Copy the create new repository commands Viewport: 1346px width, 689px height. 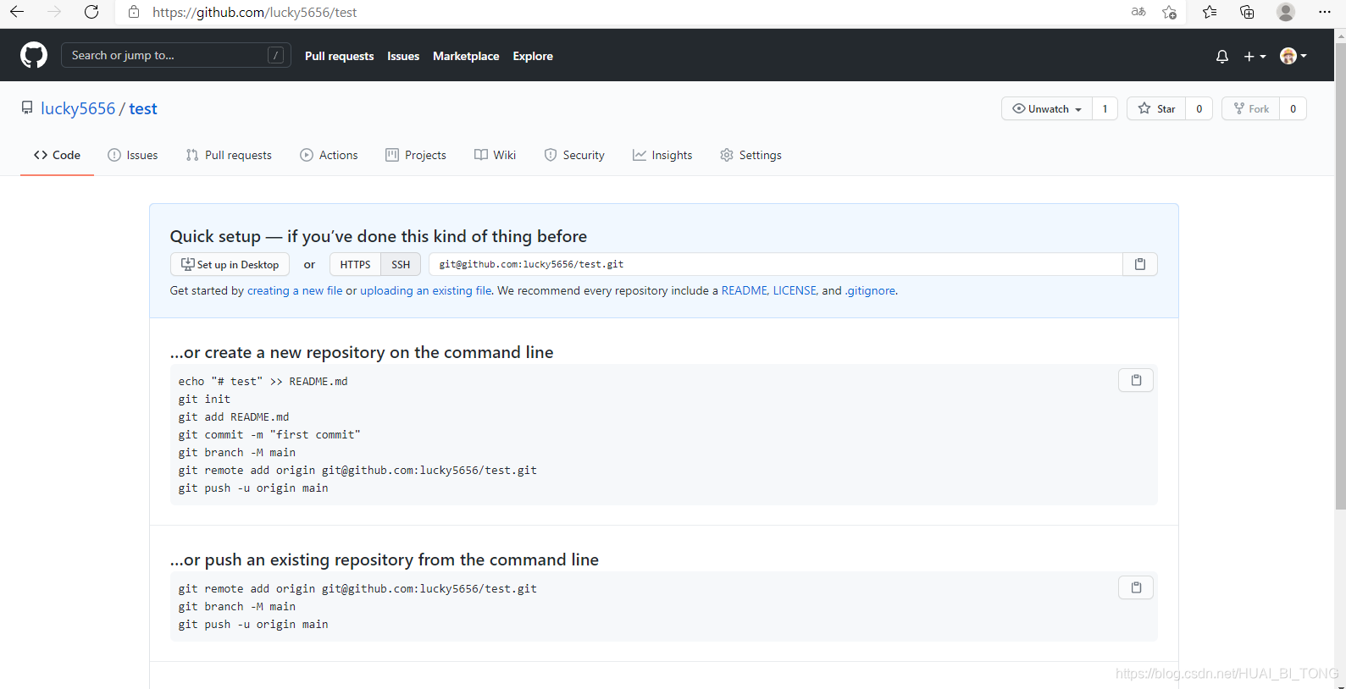pos(1136,380)
